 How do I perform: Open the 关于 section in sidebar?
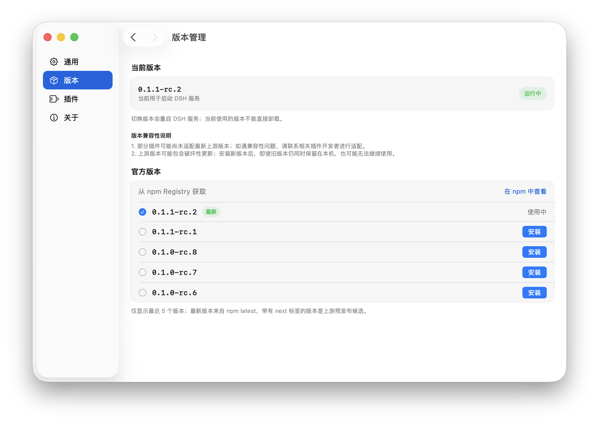[78, 117]
